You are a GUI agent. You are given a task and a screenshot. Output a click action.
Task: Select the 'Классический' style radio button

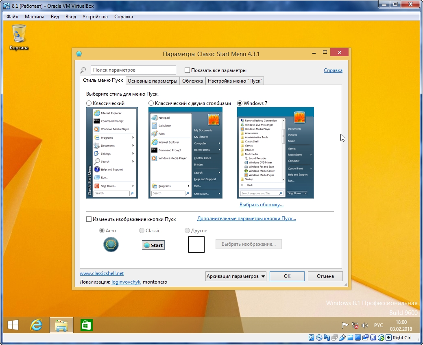click(x=89, y=103)
